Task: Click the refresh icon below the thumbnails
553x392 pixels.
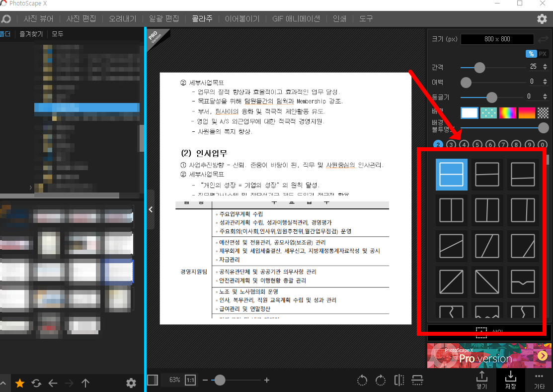Action: [x=35, y=383]
